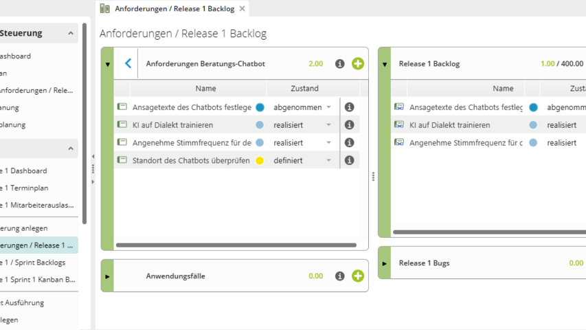
Task: Open Release 1 Terminplan sidebar entry
Action: tap(24, 188)
